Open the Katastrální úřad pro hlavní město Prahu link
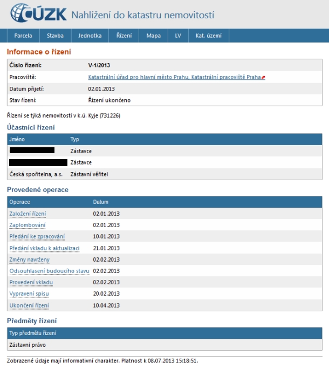The height and width of the screenshot is (369, 329). pyautogui.click(x=175, y=77)
